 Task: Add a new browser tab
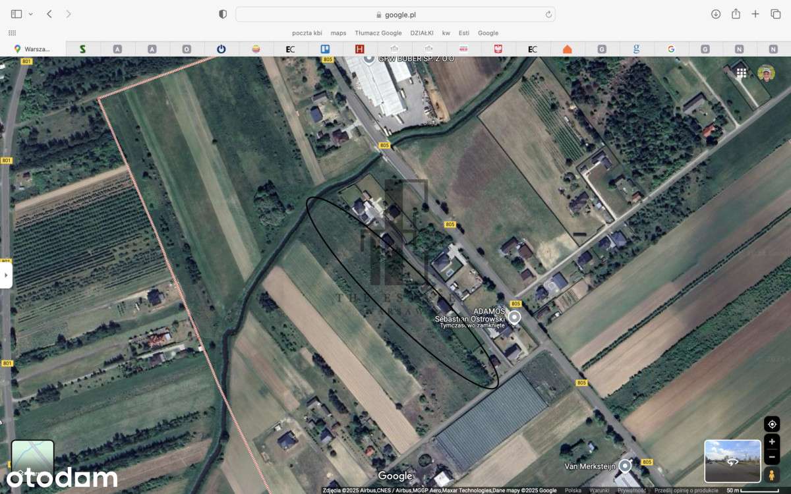pos(755,14)
